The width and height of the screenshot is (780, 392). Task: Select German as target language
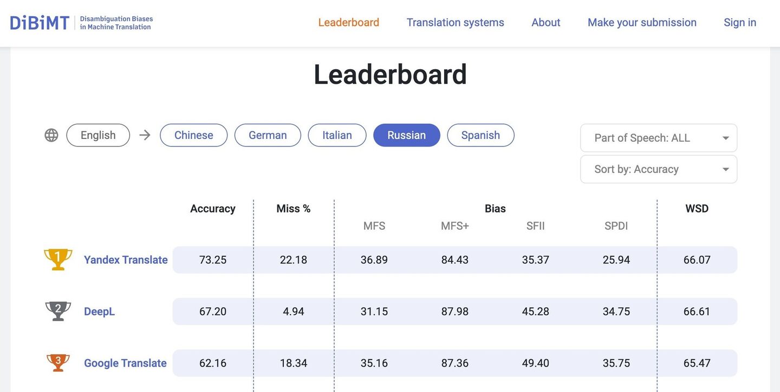[268, 135]
